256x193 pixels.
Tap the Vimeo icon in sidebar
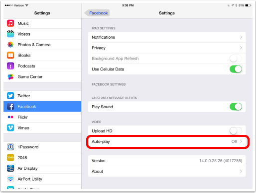point(10,128)
